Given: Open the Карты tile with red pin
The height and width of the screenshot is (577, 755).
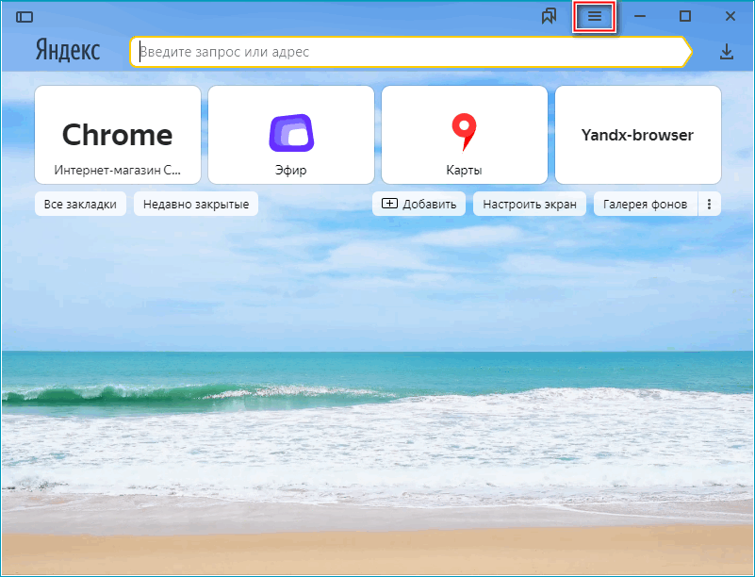Looking at the screenshot, I should tap(464, 134).
